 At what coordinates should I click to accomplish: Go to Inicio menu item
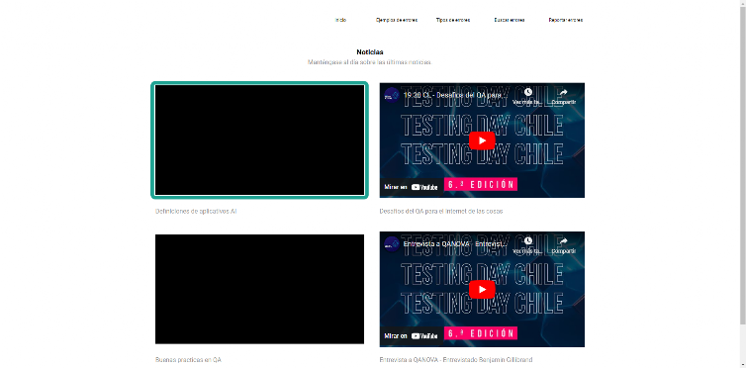340,20
